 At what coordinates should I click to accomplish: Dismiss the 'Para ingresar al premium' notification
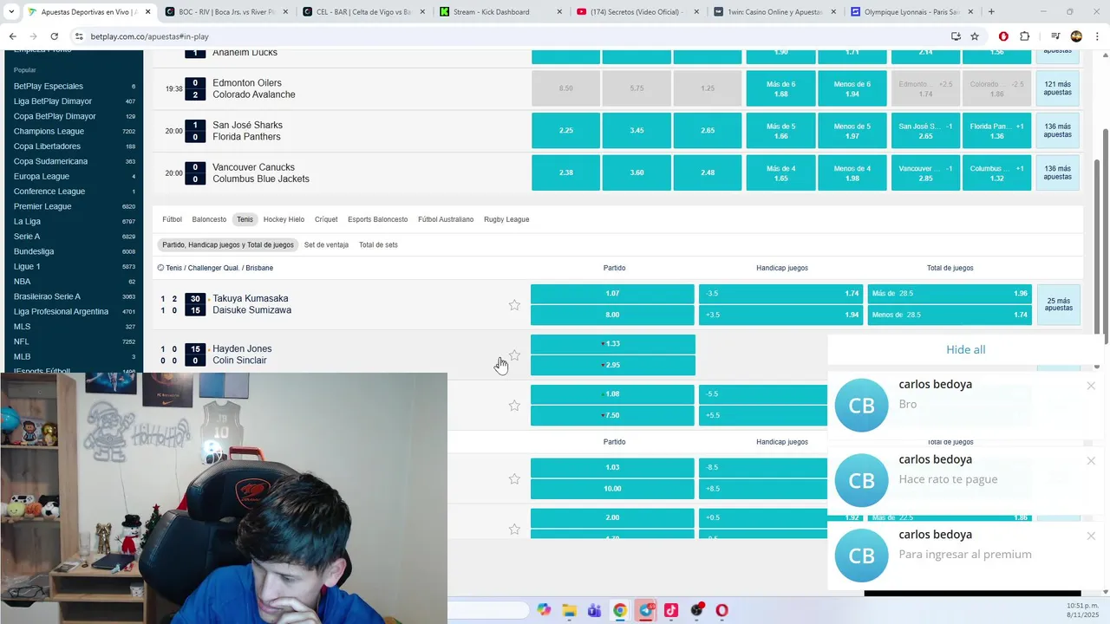(1091, 536)
